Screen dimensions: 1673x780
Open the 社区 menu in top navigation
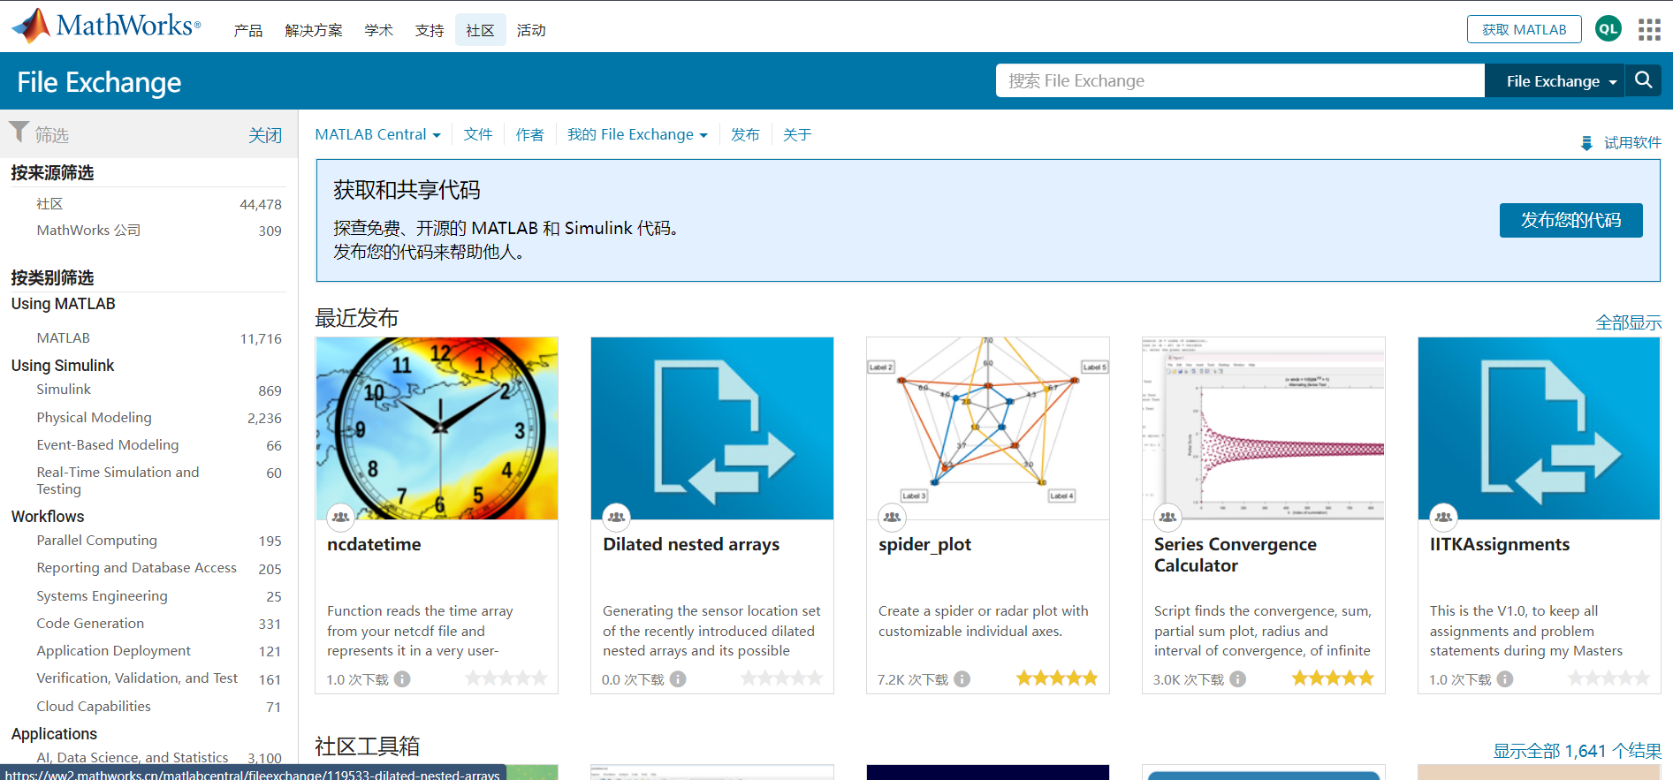(x=480, y=30)
